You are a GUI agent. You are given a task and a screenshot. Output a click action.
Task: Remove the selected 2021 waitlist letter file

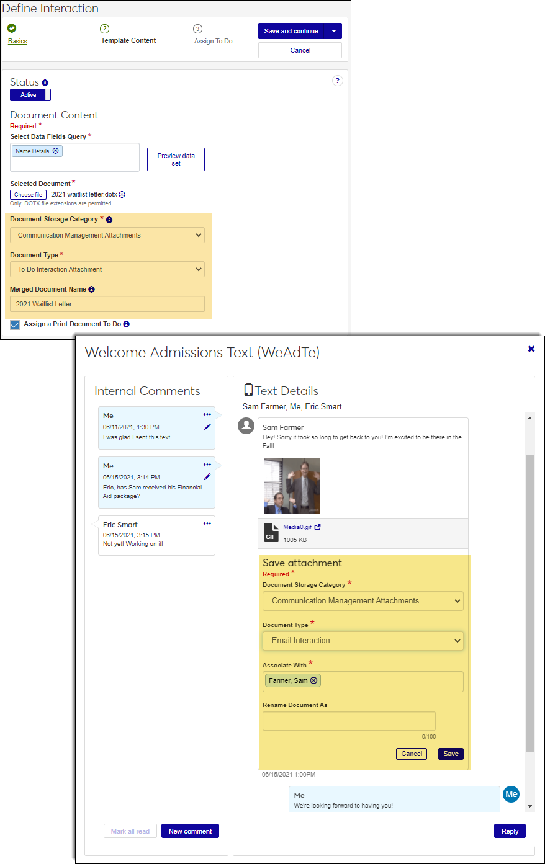(122, 195)
